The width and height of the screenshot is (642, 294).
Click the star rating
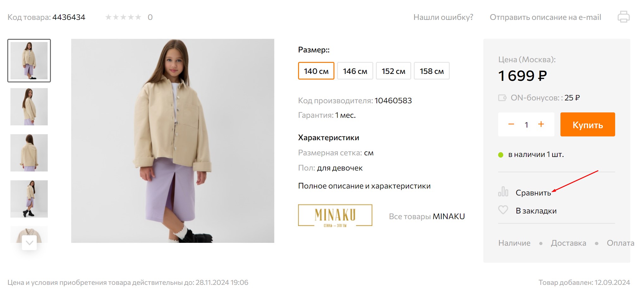[x=123, y=17]
